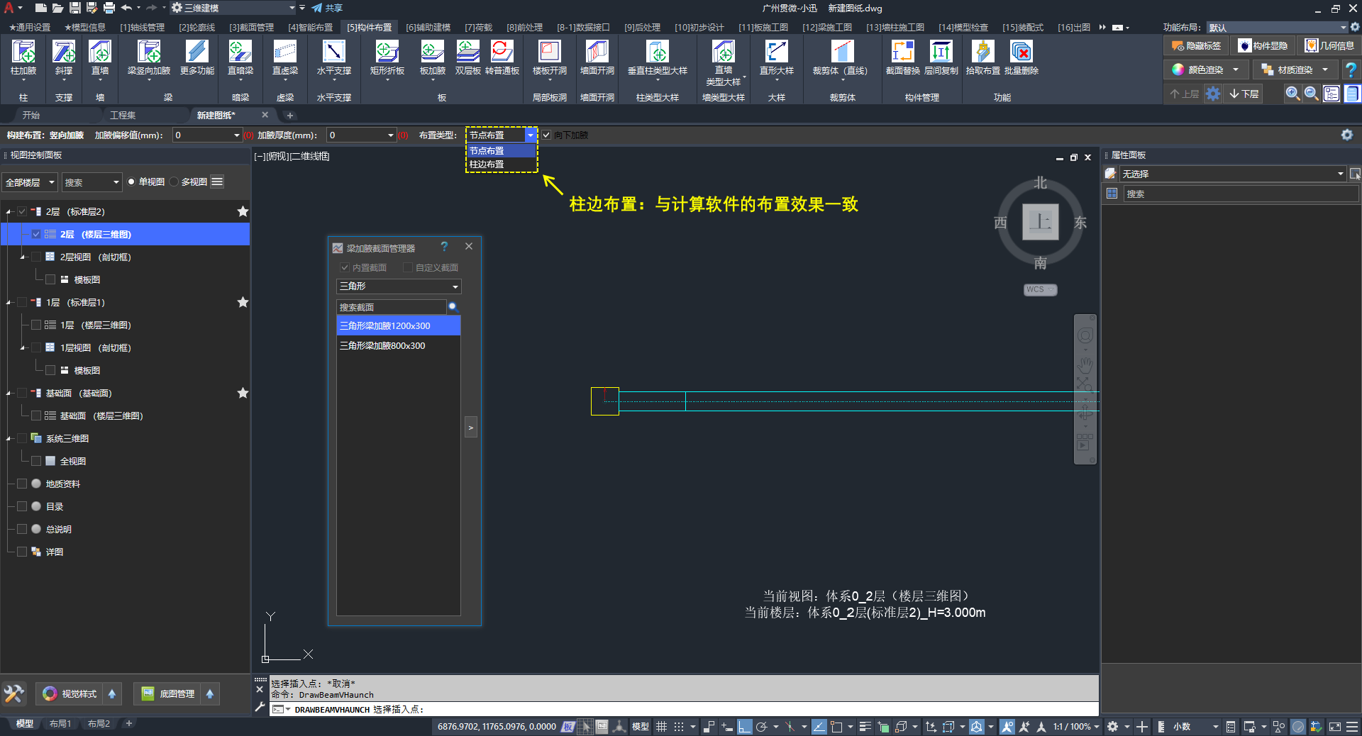Click the 批量删除 batch delete icon

point(1021,57)
